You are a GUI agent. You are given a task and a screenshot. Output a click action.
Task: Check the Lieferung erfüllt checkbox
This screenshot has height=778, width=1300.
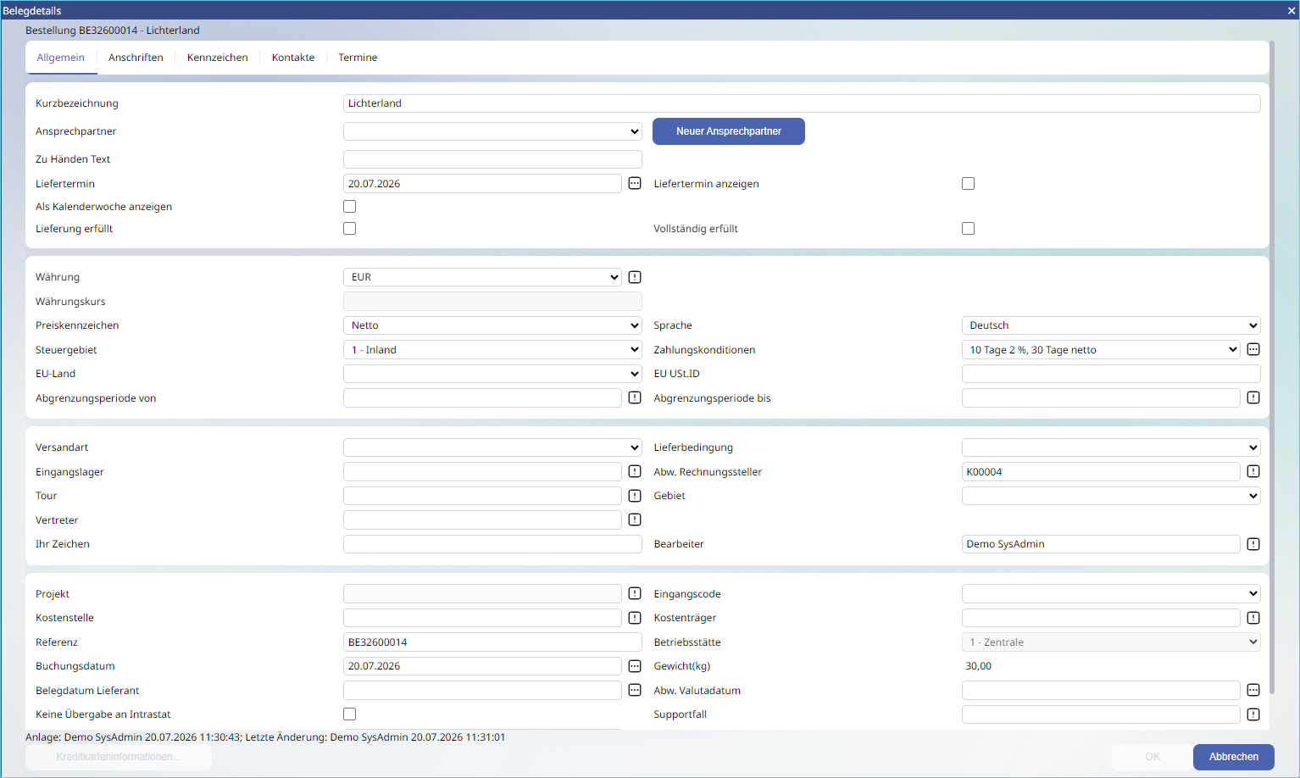[350, 229]
